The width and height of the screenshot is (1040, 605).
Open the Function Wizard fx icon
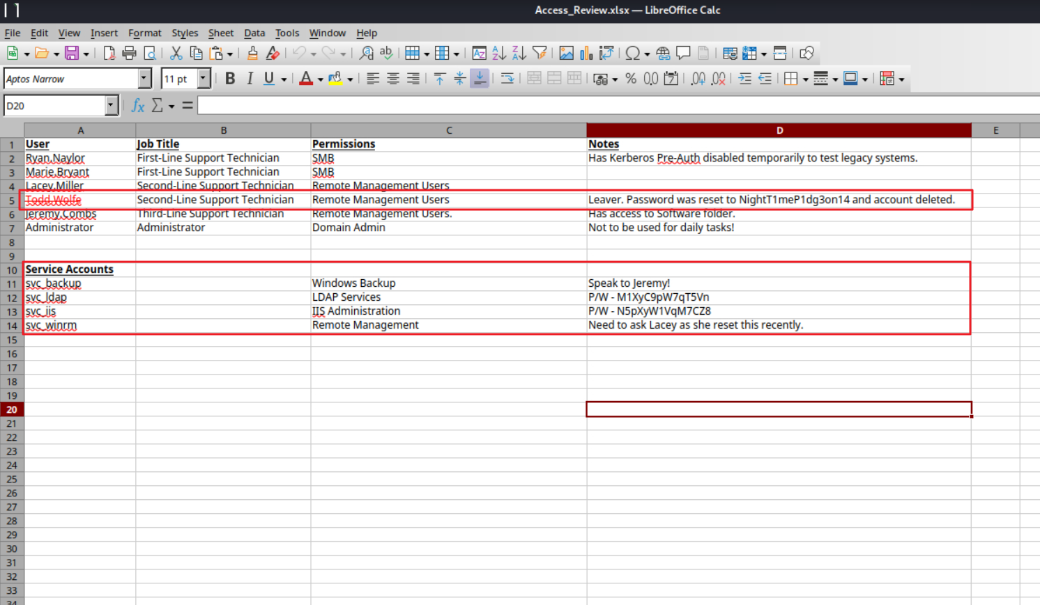point(138,106)
